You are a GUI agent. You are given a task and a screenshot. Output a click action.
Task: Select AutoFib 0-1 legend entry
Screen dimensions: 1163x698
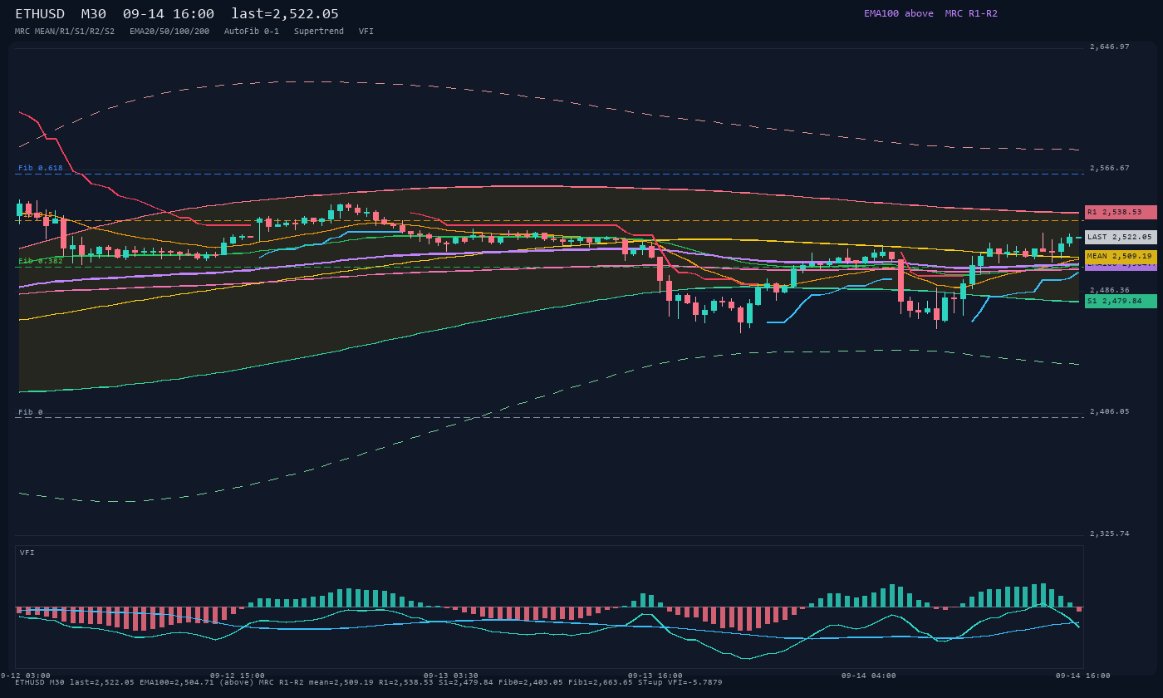(x=252, y=32)
